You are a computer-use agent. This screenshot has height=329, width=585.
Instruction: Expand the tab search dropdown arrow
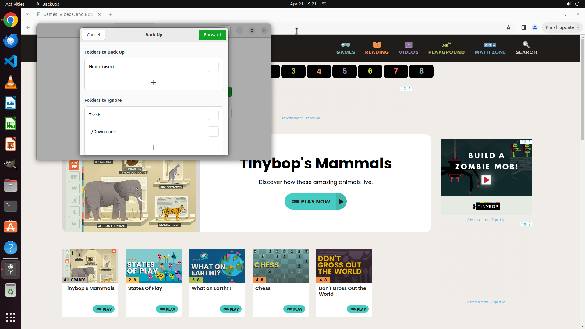tap(27, 14)
